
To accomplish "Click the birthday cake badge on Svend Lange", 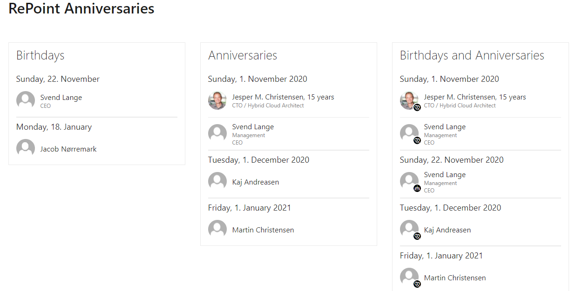I will [417, 188].
